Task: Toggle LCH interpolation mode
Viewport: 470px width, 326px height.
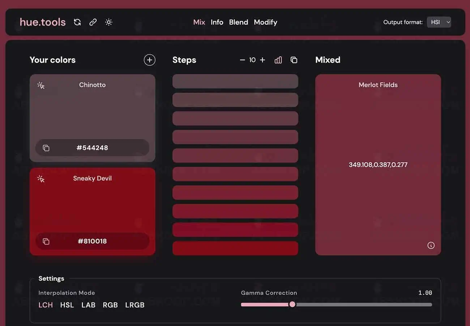Action: tap(46, 305)
